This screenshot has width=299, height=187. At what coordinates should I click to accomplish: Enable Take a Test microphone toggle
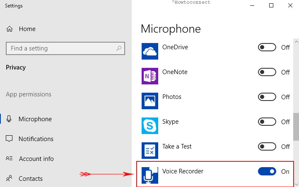click(x=267, y=146)
